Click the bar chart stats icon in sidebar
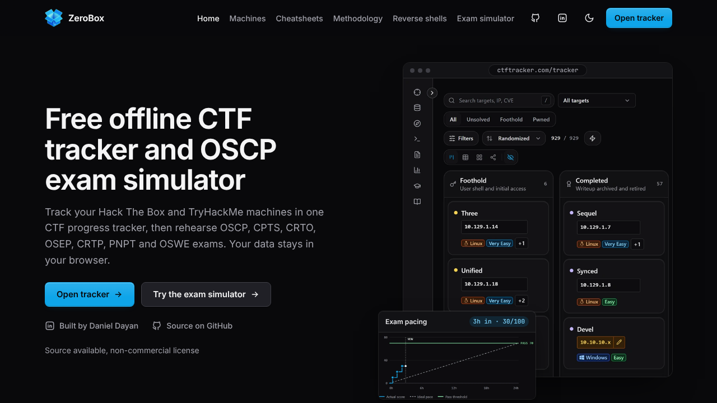 coord(417,170)
